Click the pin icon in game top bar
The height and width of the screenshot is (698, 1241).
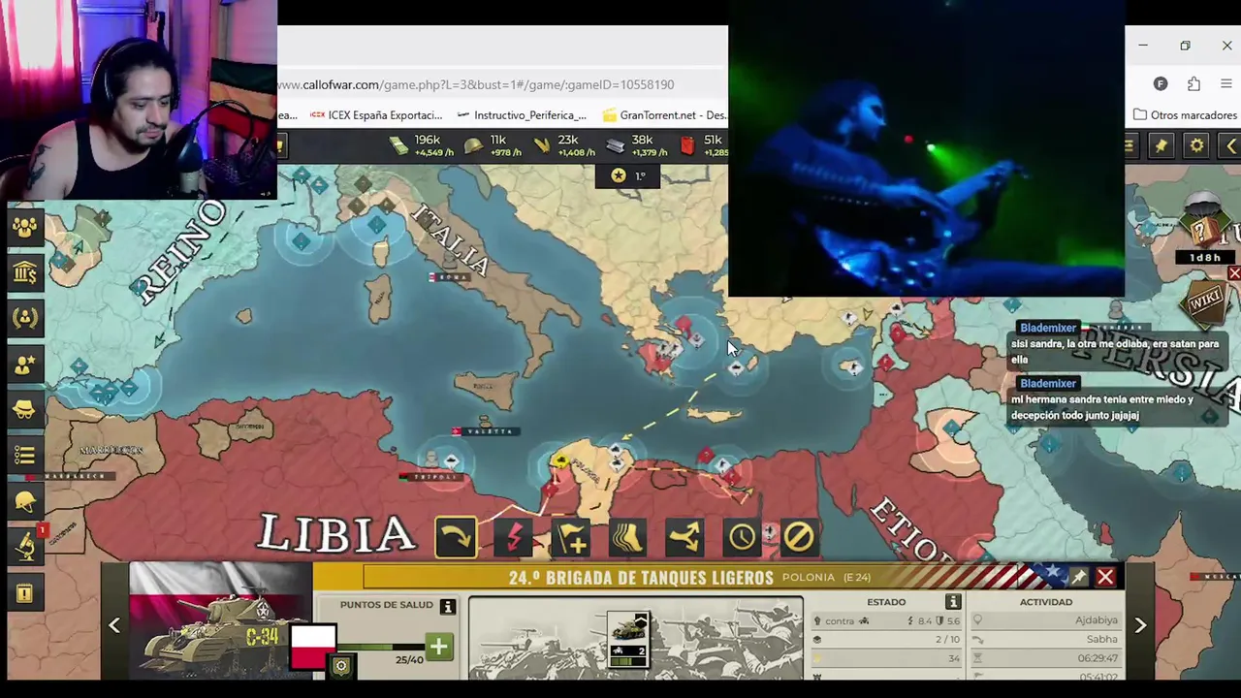(x=1161, y=145)
